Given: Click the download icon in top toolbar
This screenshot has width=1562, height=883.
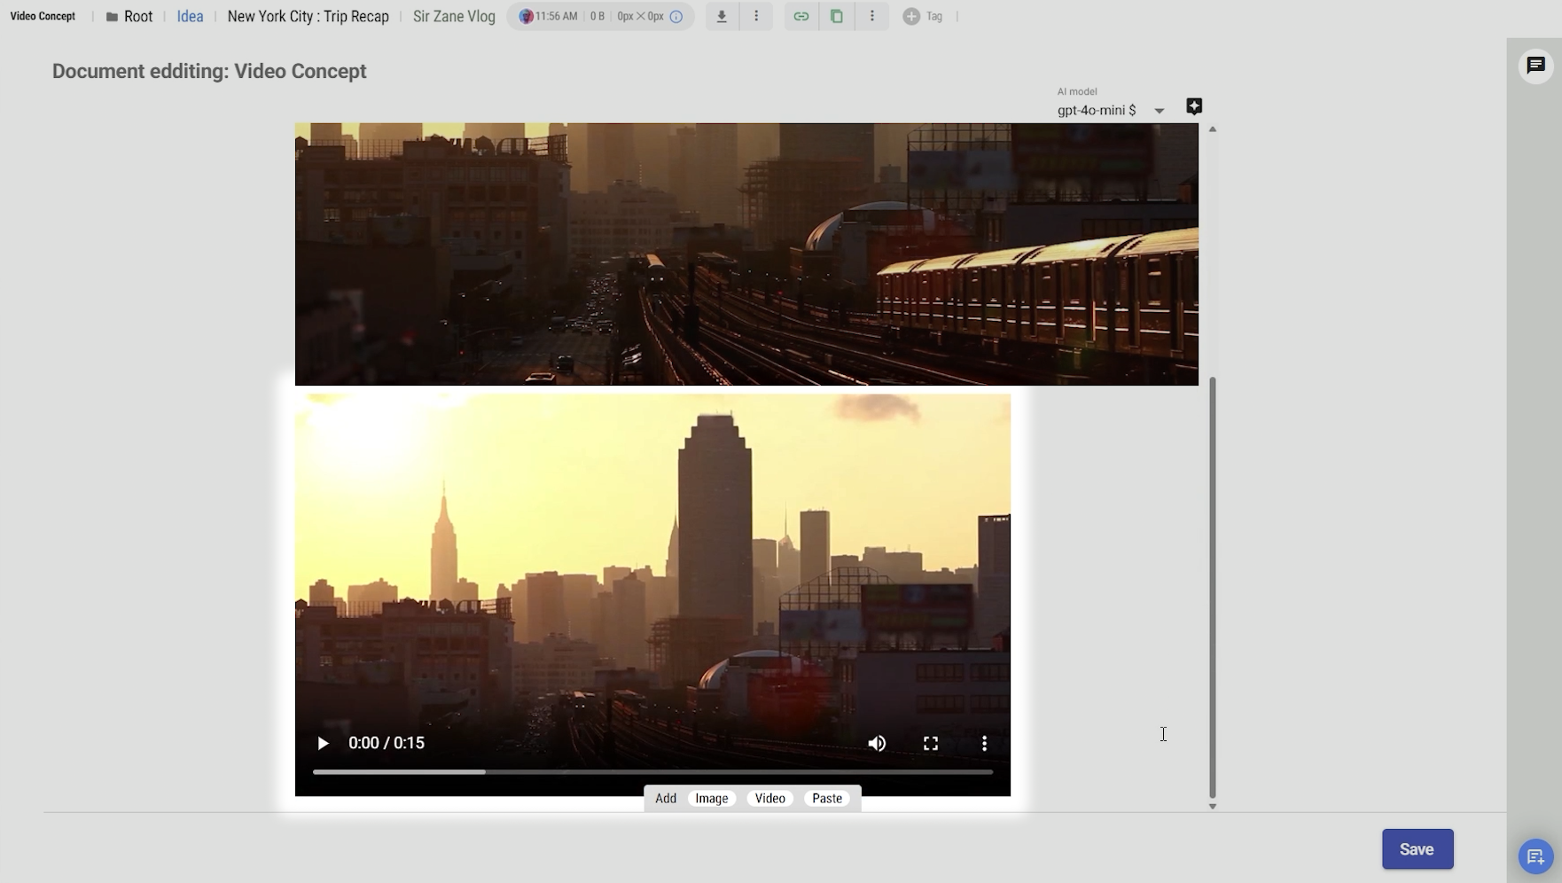Looking at the screenshot, I should tap(722, 17).
